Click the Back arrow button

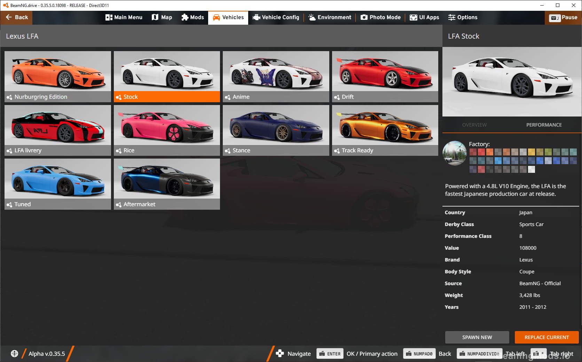coord(16,17)
